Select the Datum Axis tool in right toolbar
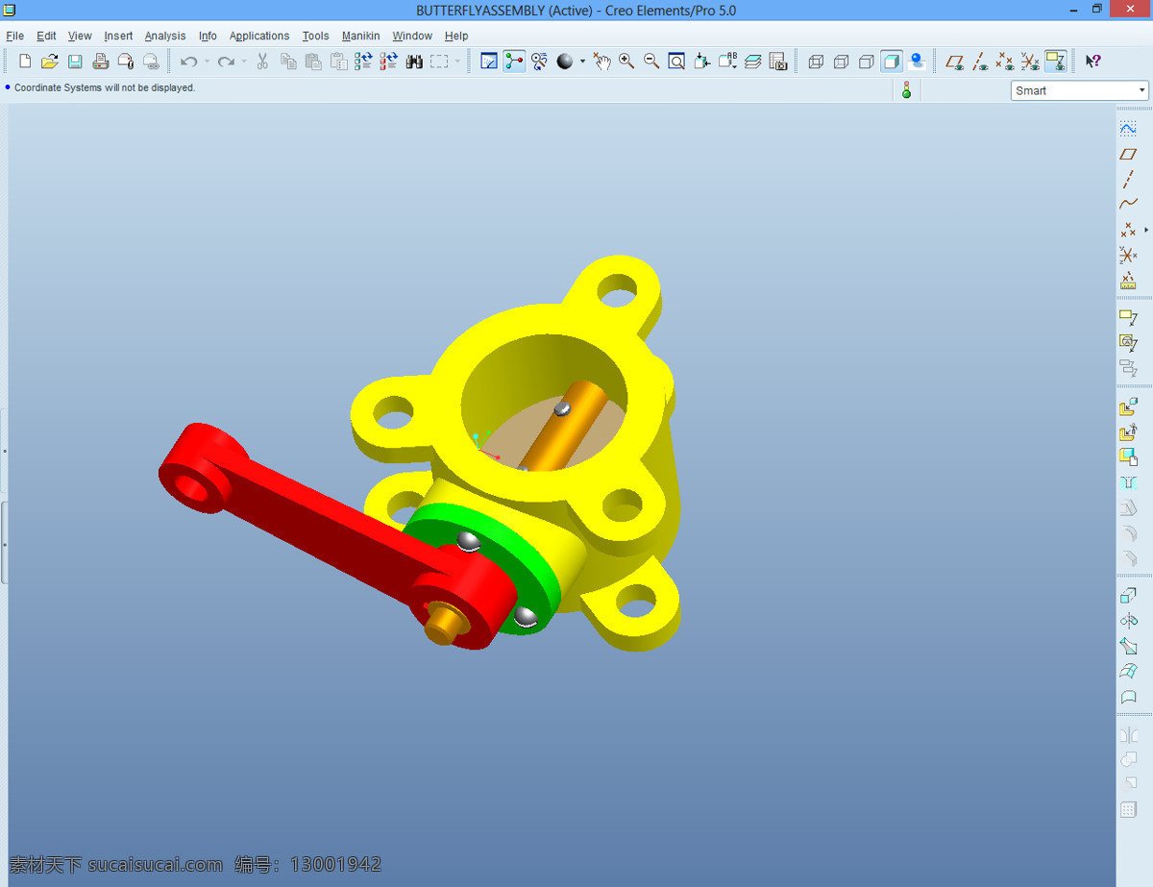This screenshot has height=887, width=1153. pos(1128,179)
